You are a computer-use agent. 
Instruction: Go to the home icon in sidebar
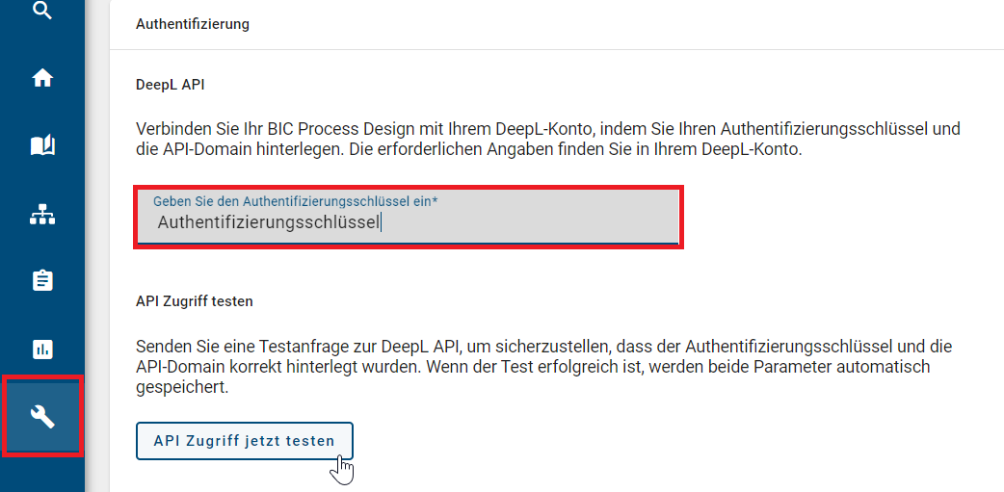click(x=42, y=78)
